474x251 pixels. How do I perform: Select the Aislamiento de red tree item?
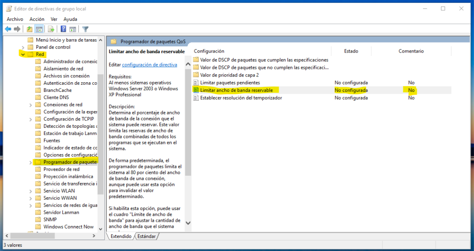tap(63, 69)
